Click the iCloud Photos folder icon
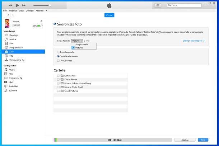The height and width of the screenshot is (146, 219). pos(62,79)
